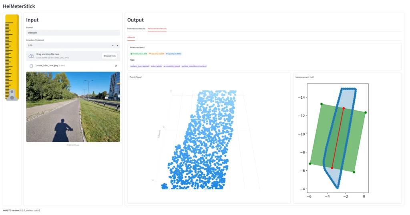Click the color=white tag
Image resolution: width=410 pixels, height=215 pixels.
(157, 66)
